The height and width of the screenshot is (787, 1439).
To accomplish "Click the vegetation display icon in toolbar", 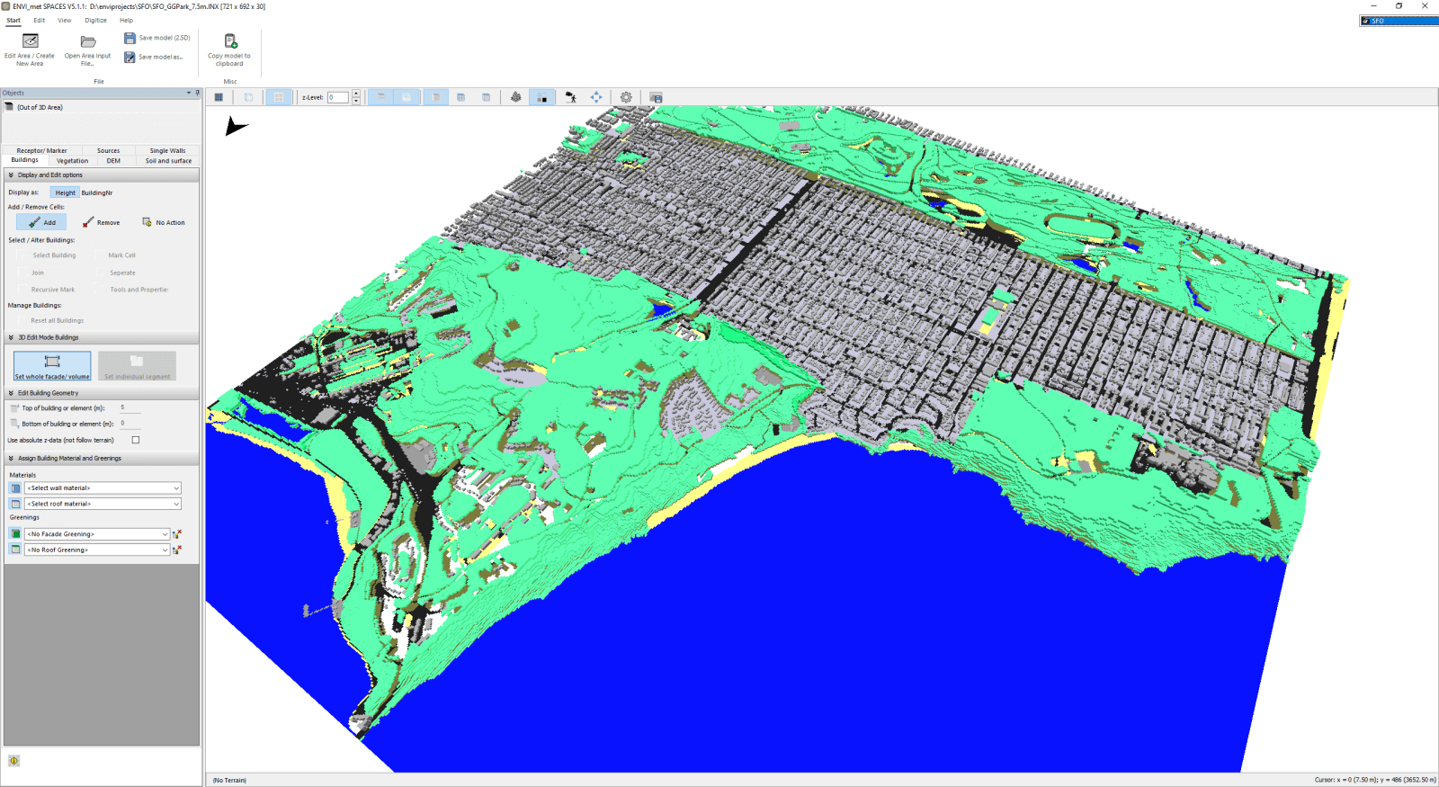I will coord(515,97).
